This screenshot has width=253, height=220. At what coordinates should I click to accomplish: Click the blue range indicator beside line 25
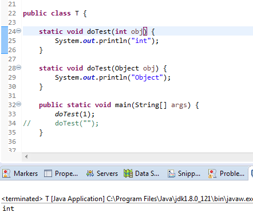click(x=5, y=40)
